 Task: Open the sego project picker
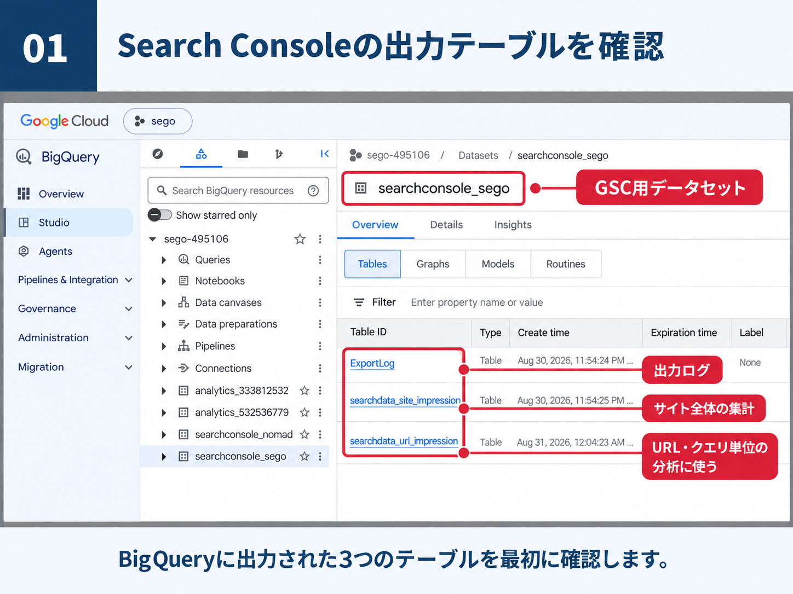click(158, 121)
